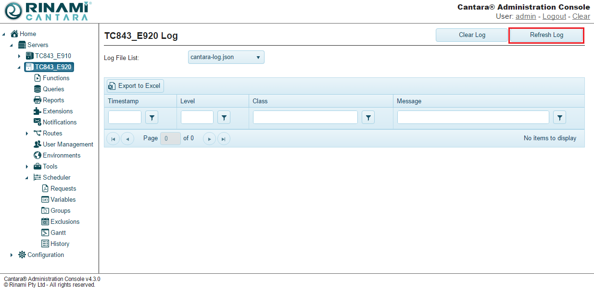This screenshot has height=293, width=594.
Task: Click the Timestamp column filter icon
Action: pyautogui.click(x=152, y=117)
